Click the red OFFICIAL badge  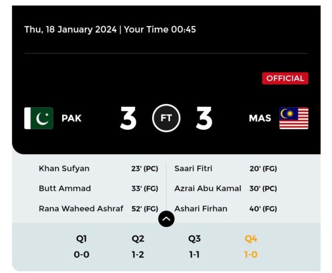point(285,78)
